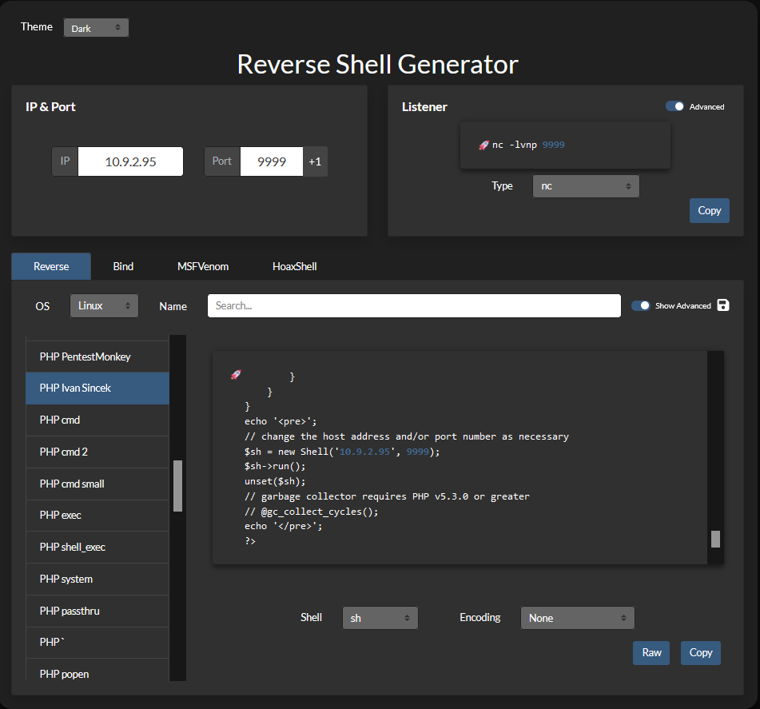Click the 'unset($sh);' code line
The height and width of the screenshot is (709, 760).
point(275,481)
